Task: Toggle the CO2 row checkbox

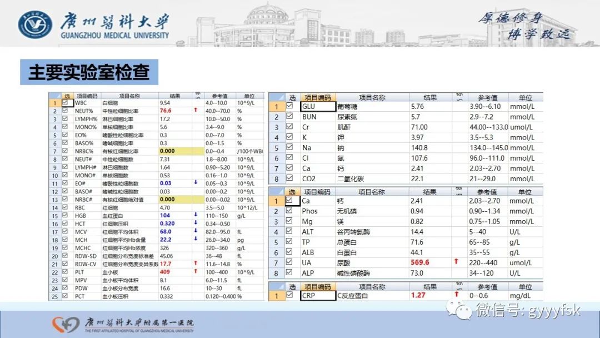Action: click(289, 178)
